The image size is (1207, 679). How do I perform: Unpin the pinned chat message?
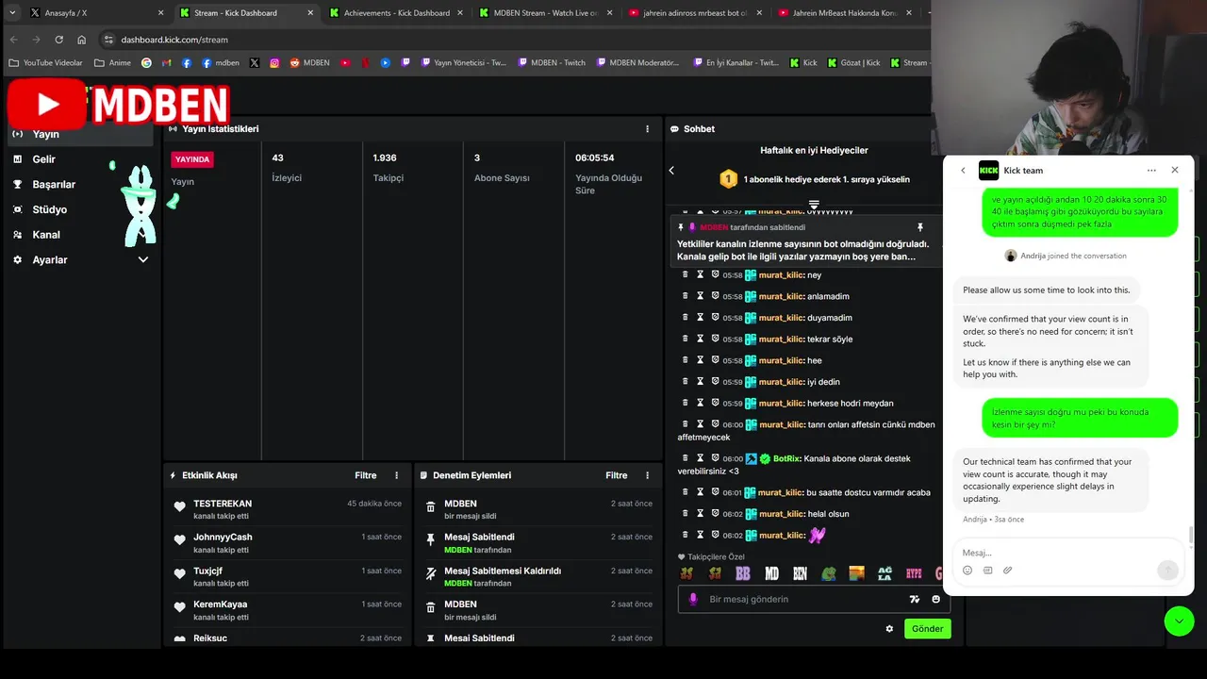pos(920,227)
